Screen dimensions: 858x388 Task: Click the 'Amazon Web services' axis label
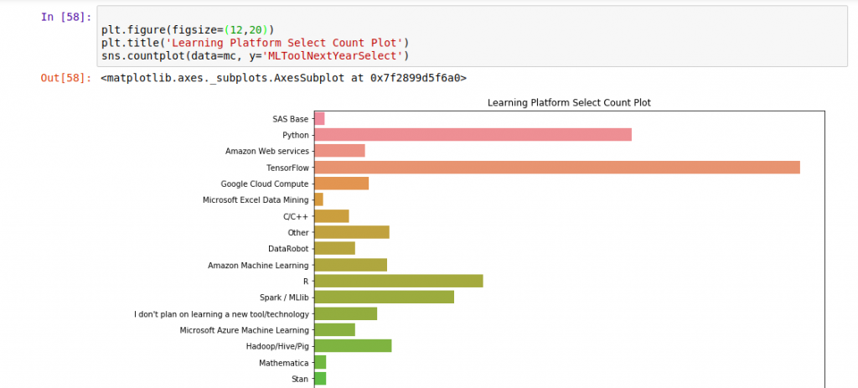267,151
